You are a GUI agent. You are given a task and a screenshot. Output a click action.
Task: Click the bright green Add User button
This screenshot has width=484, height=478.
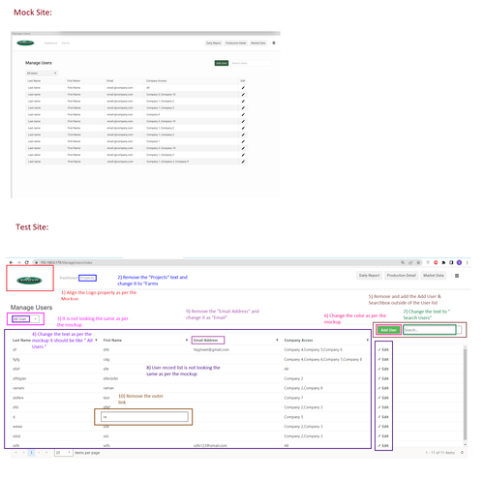tap(388, 330)
